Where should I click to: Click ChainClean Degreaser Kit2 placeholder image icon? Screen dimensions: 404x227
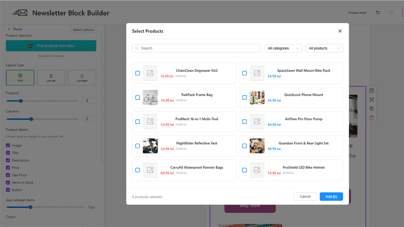click(150, 73)
